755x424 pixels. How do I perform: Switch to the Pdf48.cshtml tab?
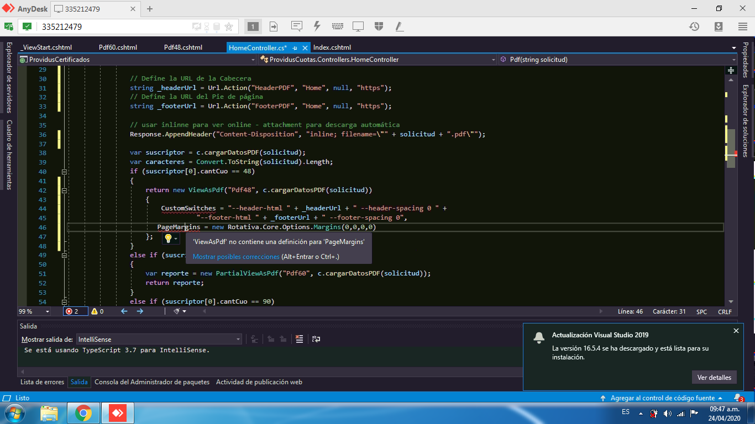click(x=183, y=47)
